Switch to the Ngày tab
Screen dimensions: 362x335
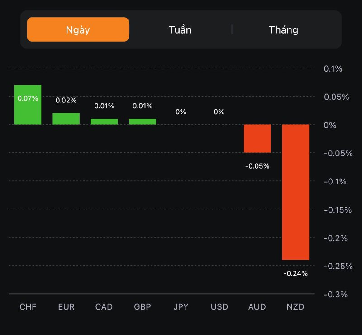[x=78, y=30]
